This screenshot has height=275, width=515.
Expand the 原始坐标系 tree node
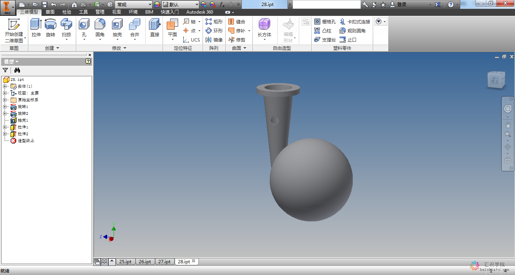click(5, 100)
